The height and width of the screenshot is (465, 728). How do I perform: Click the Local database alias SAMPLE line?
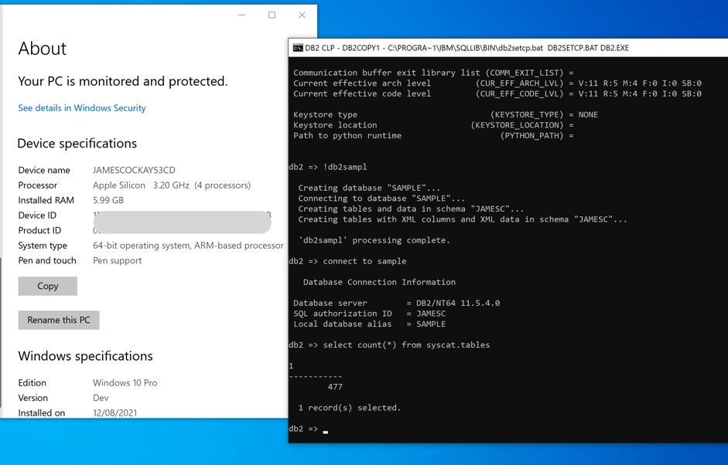[x=370, y=324]
